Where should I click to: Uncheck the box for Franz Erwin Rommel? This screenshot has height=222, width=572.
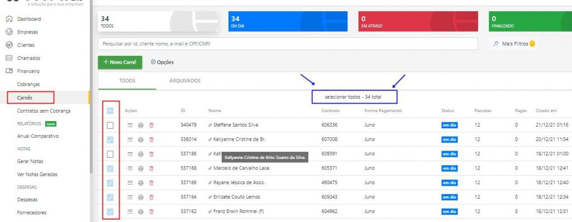110,211
